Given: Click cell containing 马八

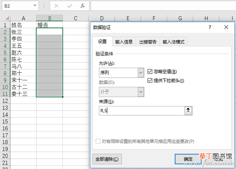Looking at the screenshot, I should (23, 66).
